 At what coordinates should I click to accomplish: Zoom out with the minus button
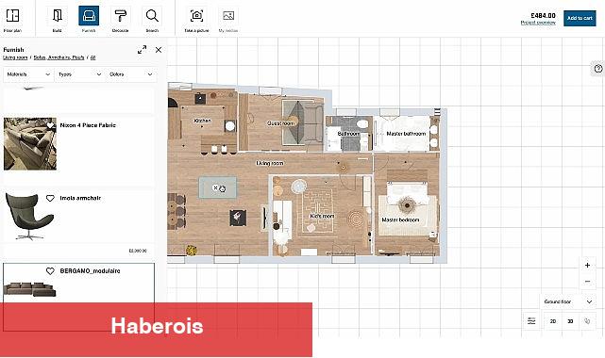click(587, 282)
